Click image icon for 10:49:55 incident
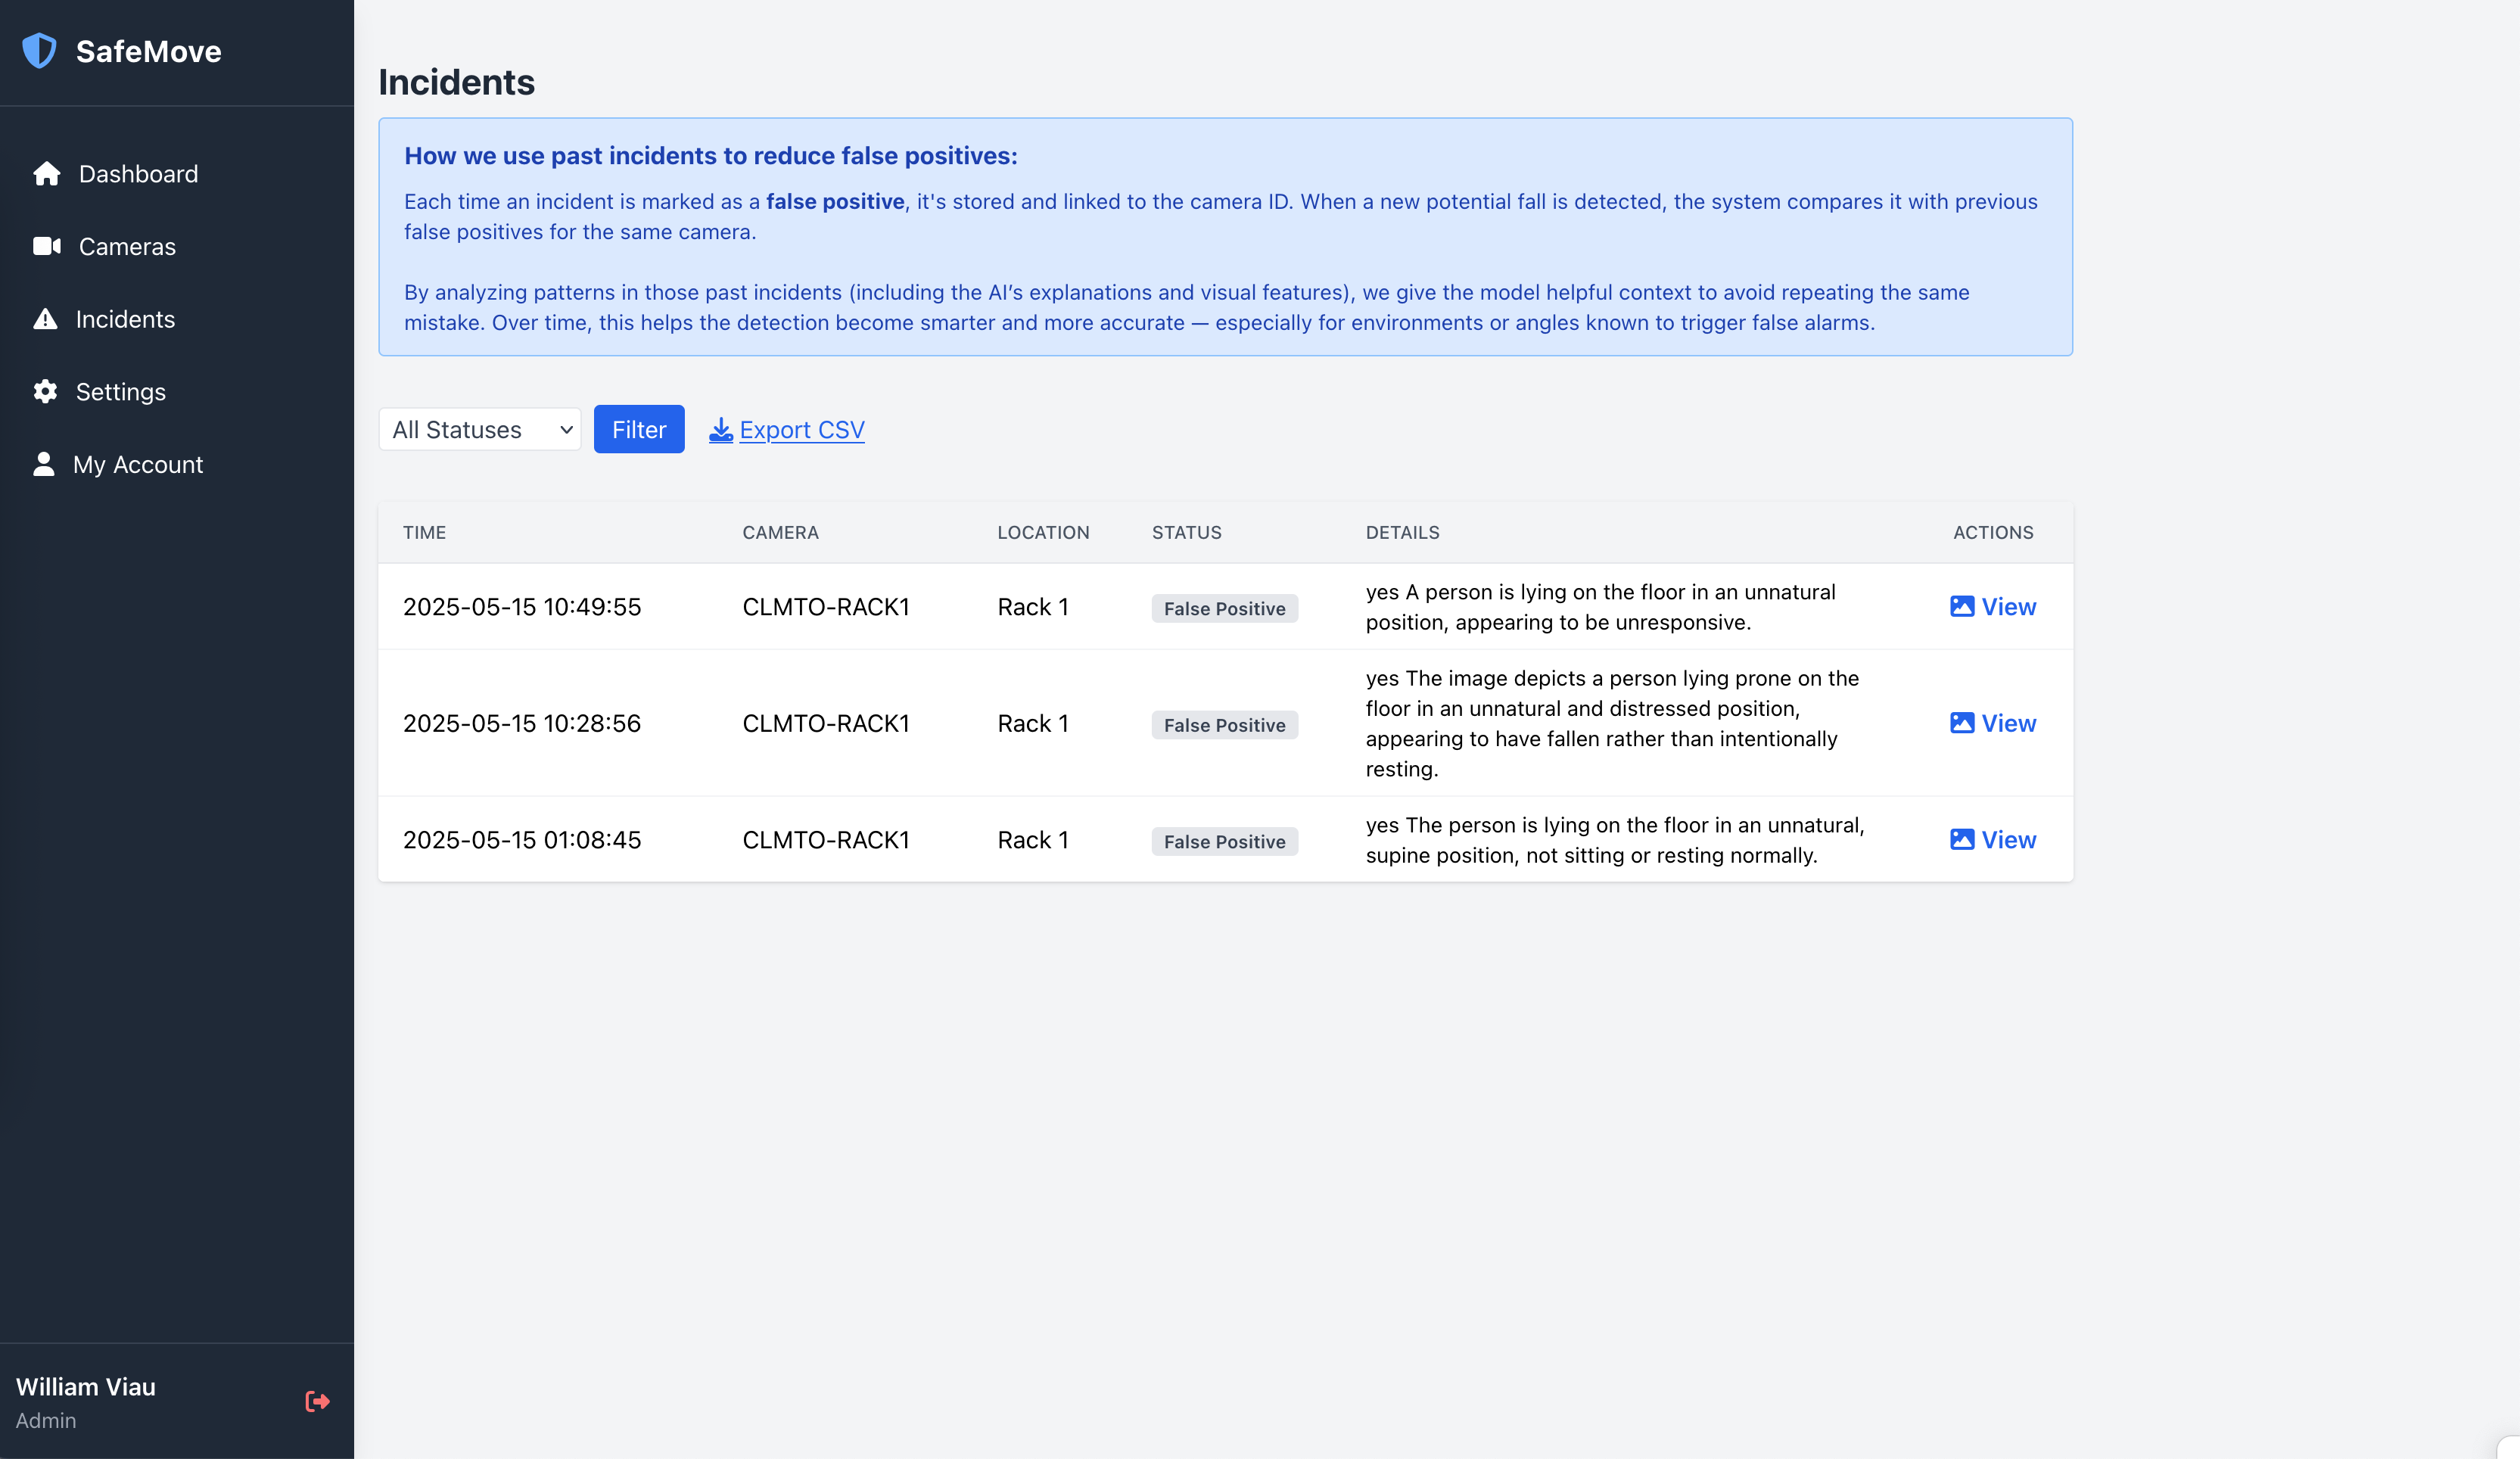This screenshot has width=2520, height=1459. click(1961, 607)
